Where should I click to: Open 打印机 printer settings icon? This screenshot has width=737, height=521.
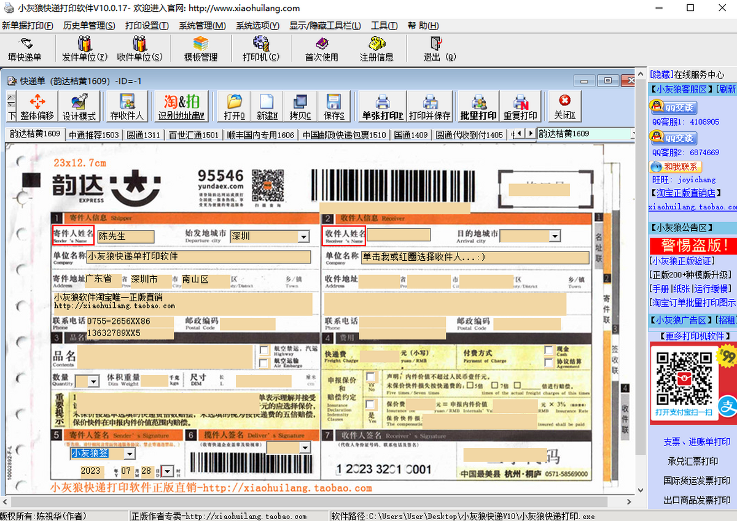[x=261, y=49]
